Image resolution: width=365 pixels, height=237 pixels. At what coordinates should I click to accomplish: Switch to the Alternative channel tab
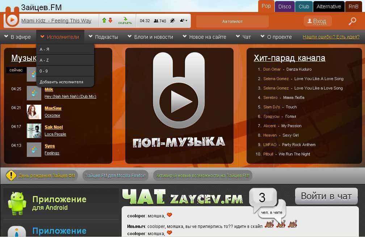point(329,7)
